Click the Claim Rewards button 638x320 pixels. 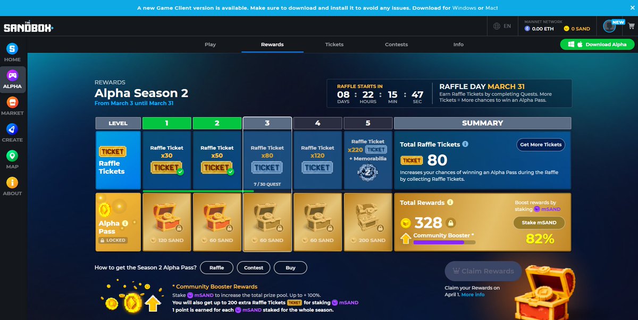(483, 271)
